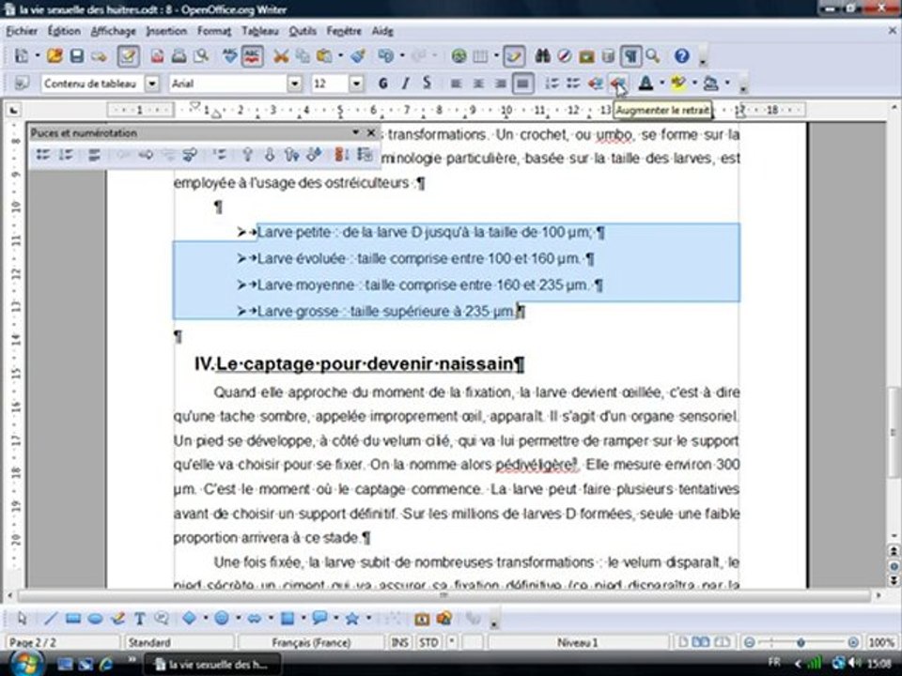Click Augmenter le retrait icon
Screen dimensions: 902x676
(618, 84)
